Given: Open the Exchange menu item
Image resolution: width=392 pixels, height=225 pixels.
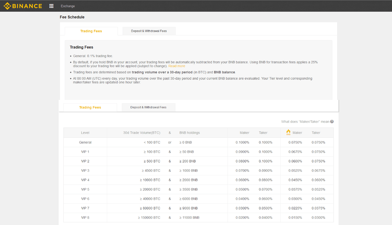Looking at the screenshot, I should (x=68, y=6).
